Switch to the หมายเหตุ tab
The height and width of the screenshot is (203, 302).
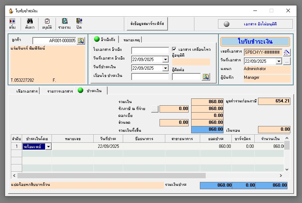click(x=131, y=40)
